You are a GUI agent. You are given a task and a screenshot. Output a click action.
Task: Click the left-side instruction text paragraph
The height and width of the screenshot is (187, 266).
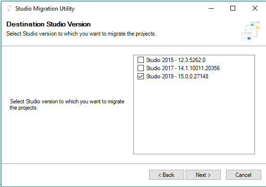(x=67, y=104)
